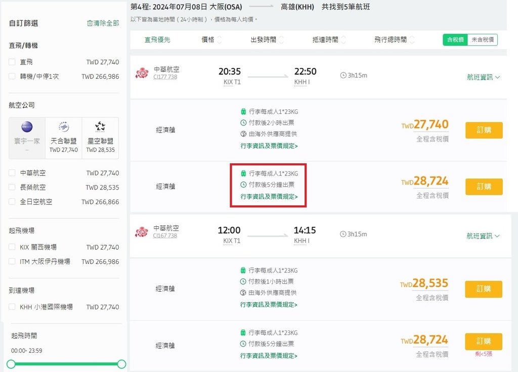Image resolution: width=518 pixels, height=372 pixels.
Task: Select the oneworld 寰宇一家 alliance logo
Action: click(27, 127)
